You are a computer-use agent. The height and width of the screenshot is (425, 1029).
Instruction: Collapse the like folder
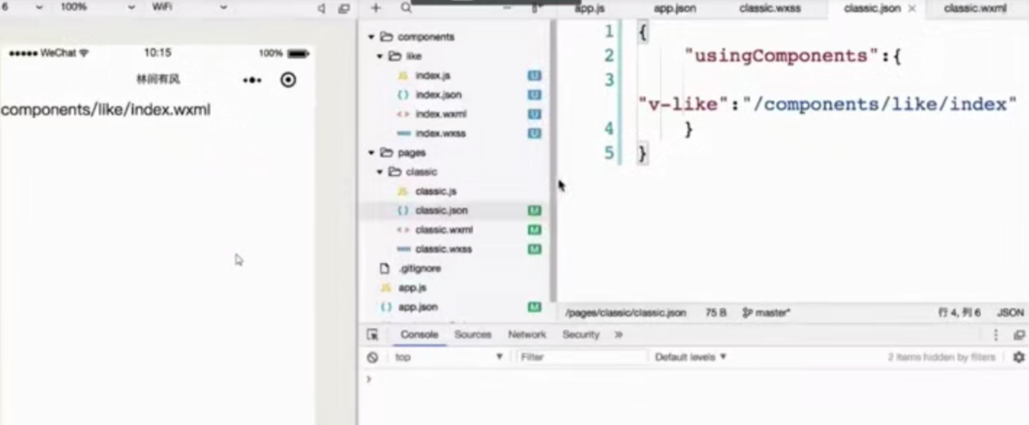[380, 56]
